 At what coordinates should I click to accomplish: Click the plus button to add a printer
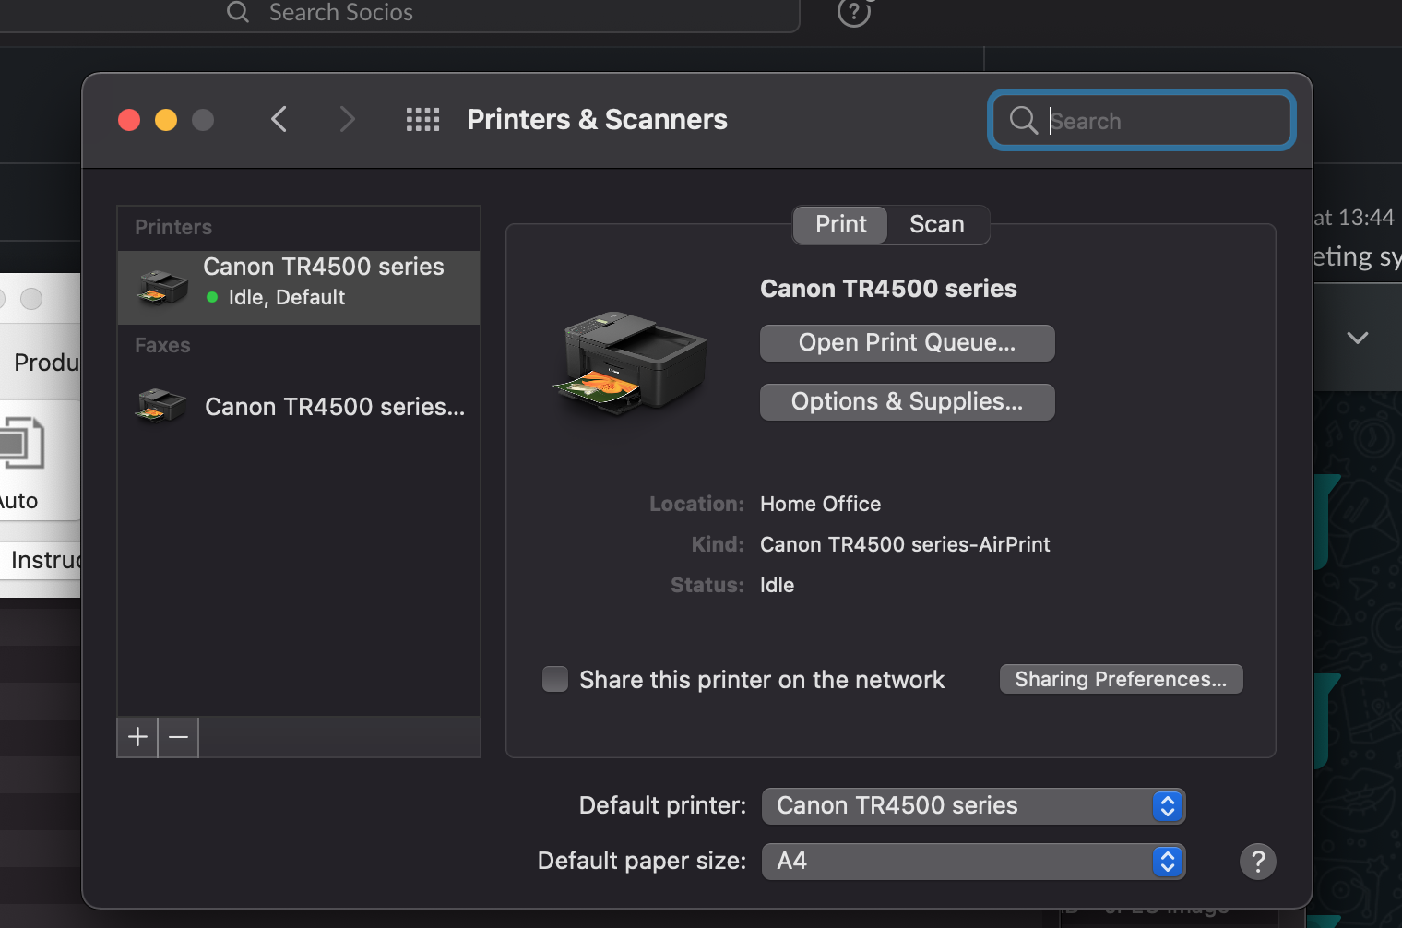pos(137,737)
